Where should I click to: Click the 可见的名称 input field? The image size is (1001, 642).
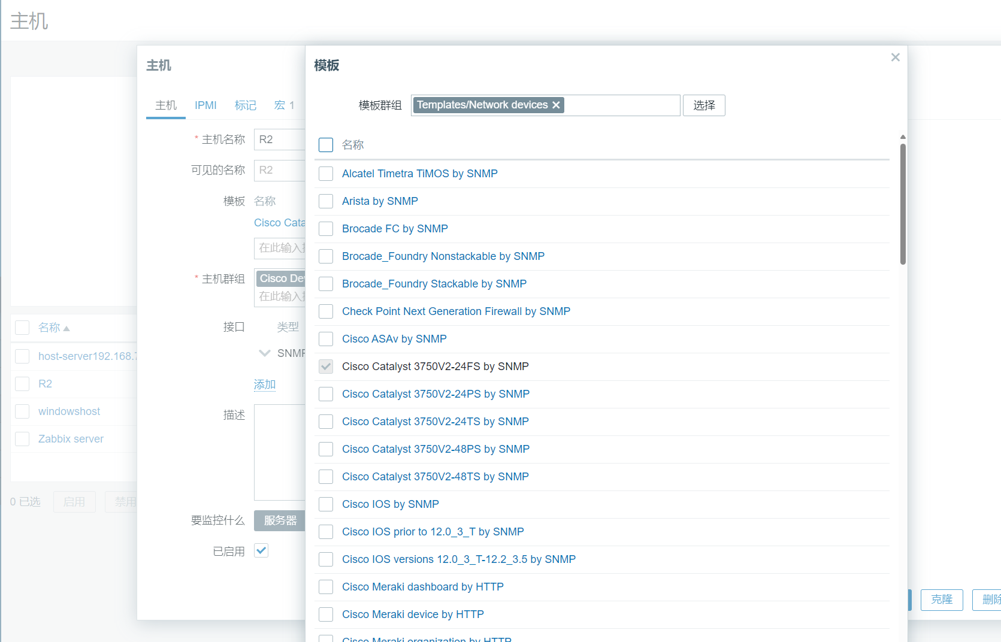280,170
